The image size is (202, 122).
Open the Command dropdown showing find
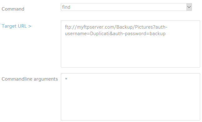pyautogui.click(x=126, y=7)
